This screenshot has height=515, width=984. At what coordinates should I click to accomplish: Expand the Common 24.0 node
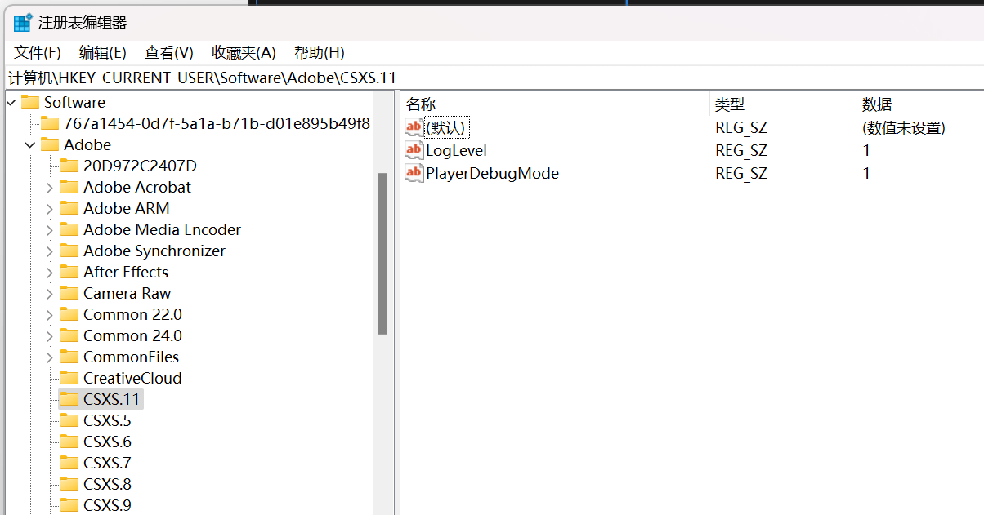point(50,335)
